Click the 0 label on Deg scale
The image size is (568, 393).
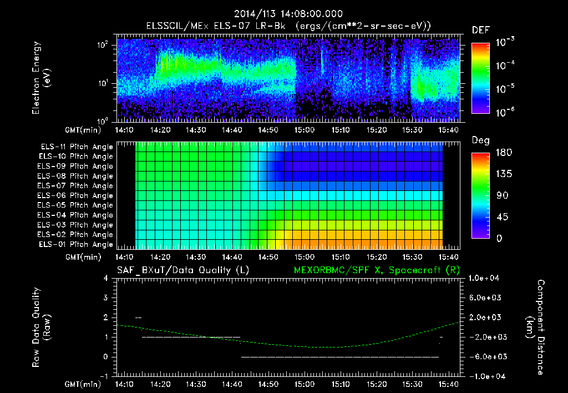[x=499, y=238]
